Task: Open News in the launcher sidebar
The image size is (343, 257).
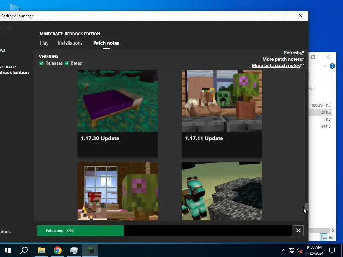Action: coord(3,50)
